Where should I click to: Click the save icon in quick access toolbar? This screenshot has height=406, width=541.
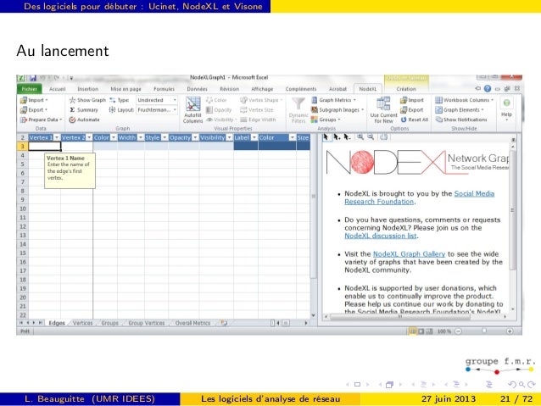tap(33, 78)
